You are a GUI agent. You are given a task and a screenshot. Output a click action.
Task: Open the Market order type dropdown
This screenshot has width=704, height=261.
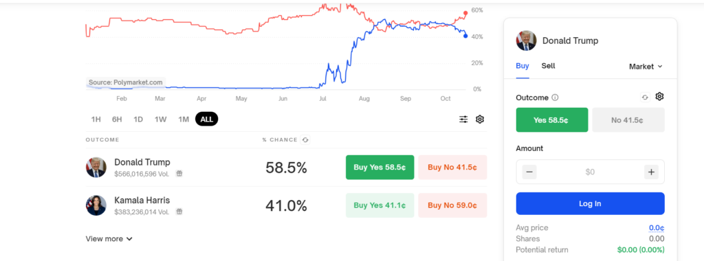click(x=646, y=67)
